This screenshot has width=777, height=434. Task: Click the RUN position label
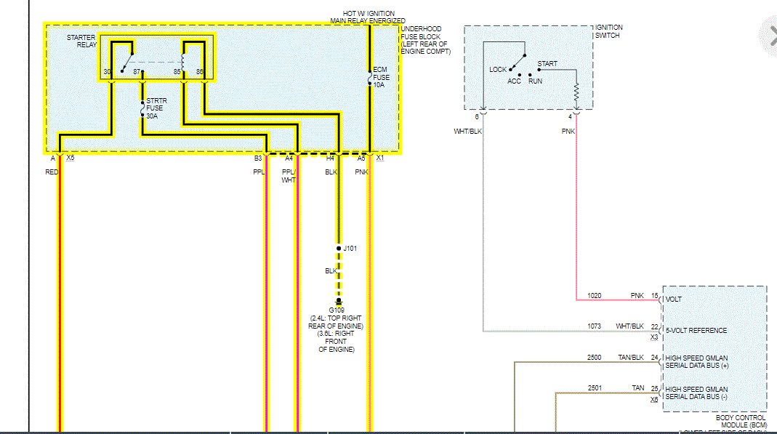coord(535,81)
